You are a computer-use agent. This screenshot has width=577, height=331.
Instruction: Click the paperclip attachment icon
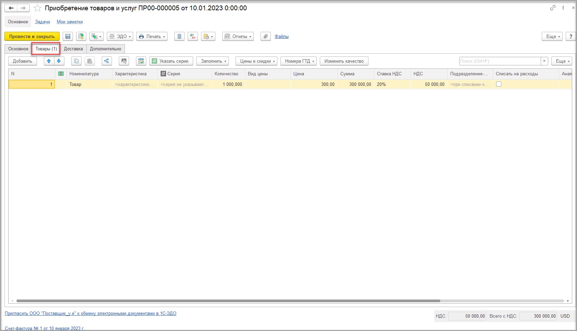[x=266, y=37]
